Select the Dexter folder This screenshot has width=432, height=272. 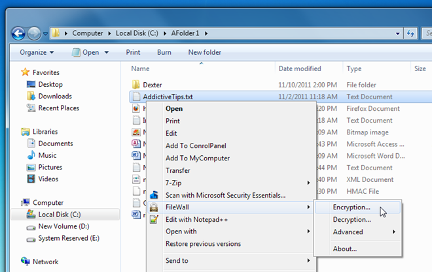(x=153, y=85)
